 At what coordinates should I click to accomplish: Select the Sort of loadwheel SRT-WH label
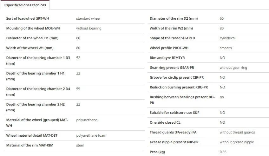pyautogui.click(x=28, y=18)
